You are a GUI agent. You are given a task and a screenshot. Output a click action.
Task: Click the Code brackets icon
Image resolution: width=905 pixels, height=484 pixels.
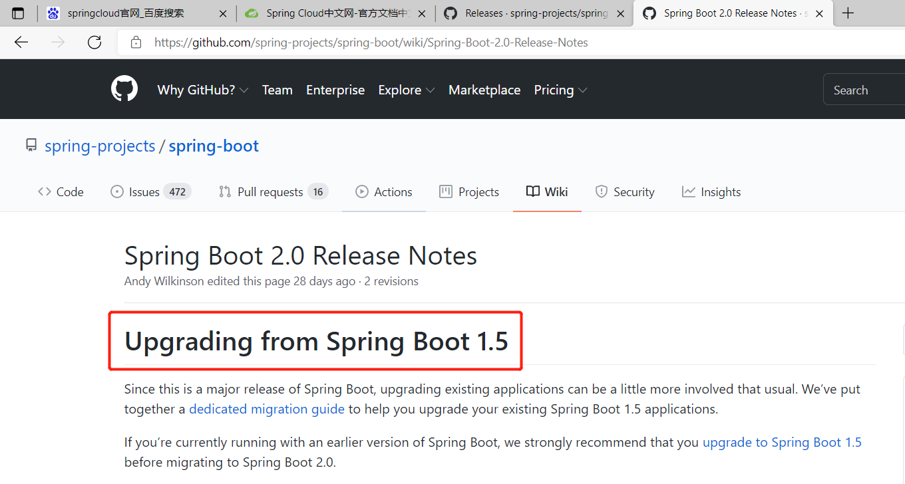tap(45, 191)
